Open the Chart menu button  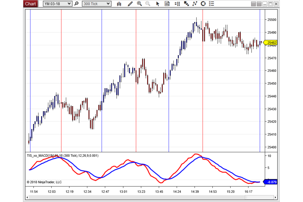point(31,4)
